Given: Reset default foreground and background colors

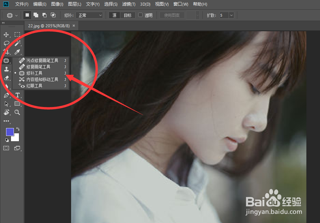Looking at the screenshot, I should [7, 140].
